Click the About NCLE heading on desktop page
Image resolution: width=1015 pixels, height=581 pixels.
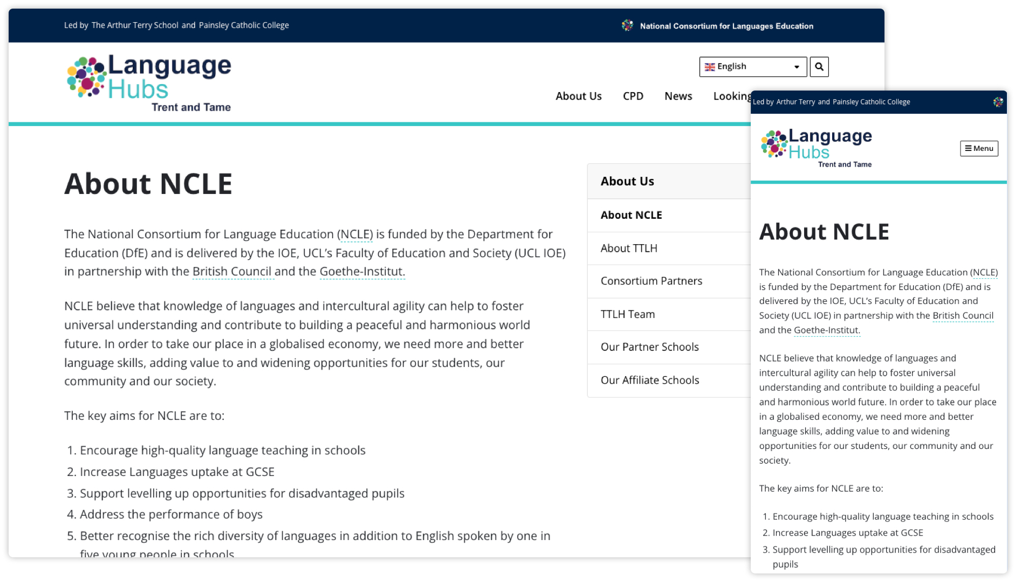click(148, 184)
